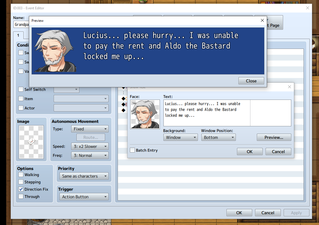Close the Show Text dialog via X
The height and width of the screenshot is (225, 319).
(x=289, y=87)
